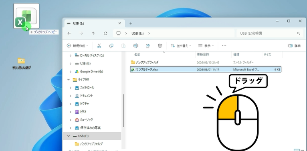Click chevron after USB (E:) in address bar

pyautogui.click(x=149, y=33)
